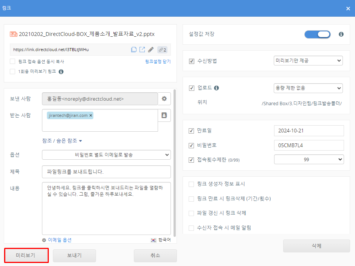Open the 비밀번호 별도 이메일로 발송 option dropdown
The height and width of the screenshot is (266, 355).
point(106,155)
